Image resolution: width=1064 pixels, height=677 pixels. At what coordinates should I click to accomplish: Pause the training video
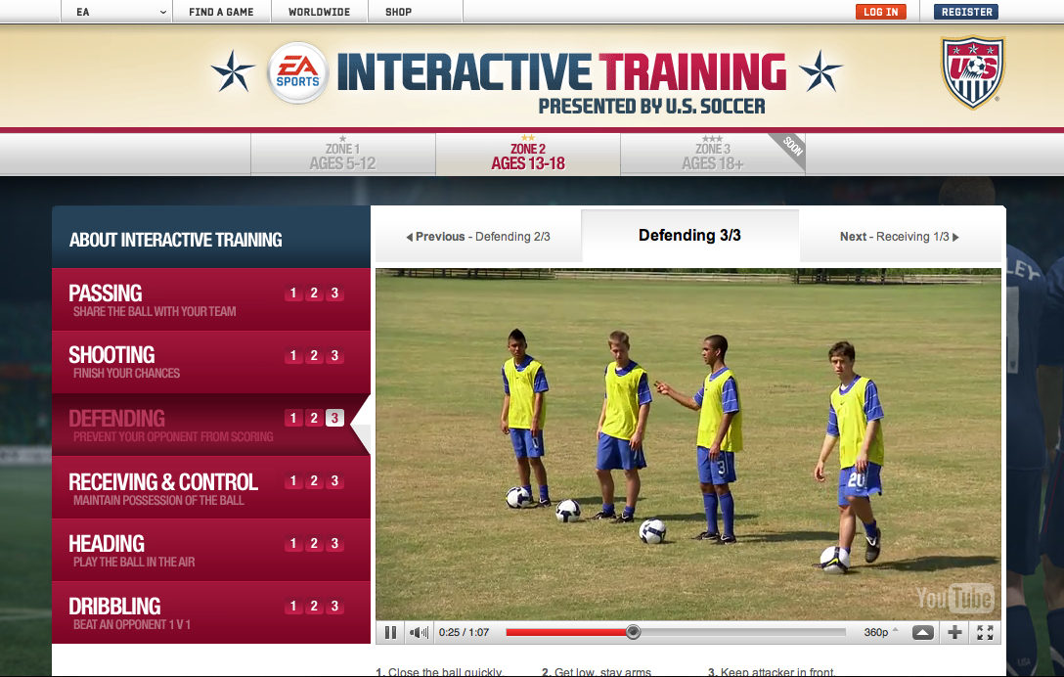(391, 632)
